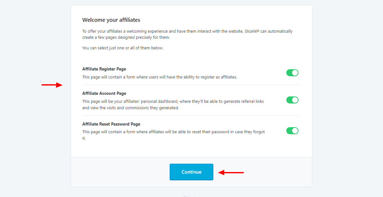This screenshot has width=383, height=197.
Task: Click the empty page background outside the card
Action: [347, 96]
